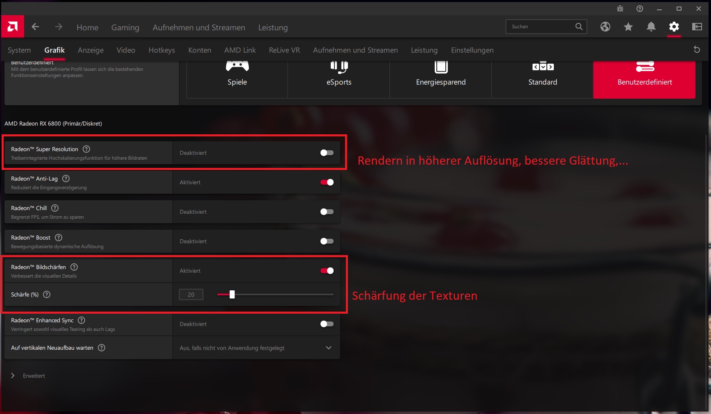Viewport: 711px width, 414px height.
Task: Go back with the left arrow
Action: [x=35, y=27]
